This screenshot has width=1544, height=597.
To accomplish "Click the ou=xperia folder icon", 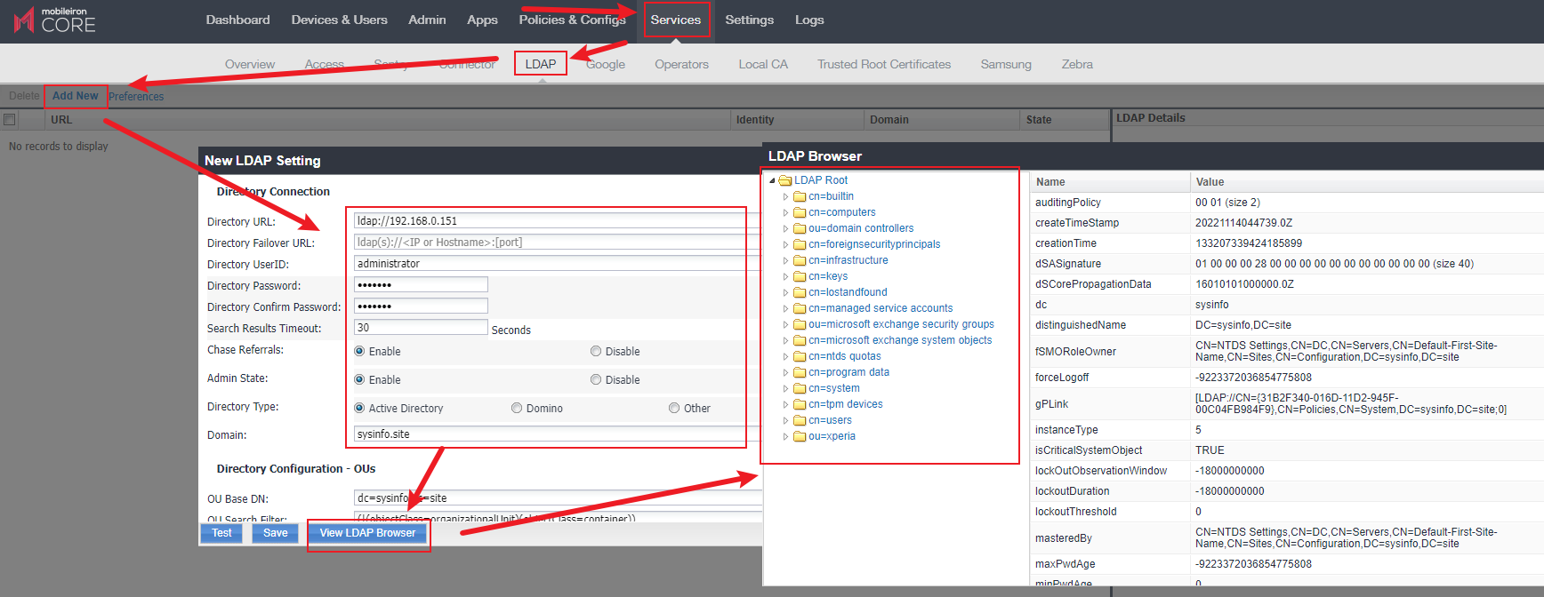I will click(800, 436).
